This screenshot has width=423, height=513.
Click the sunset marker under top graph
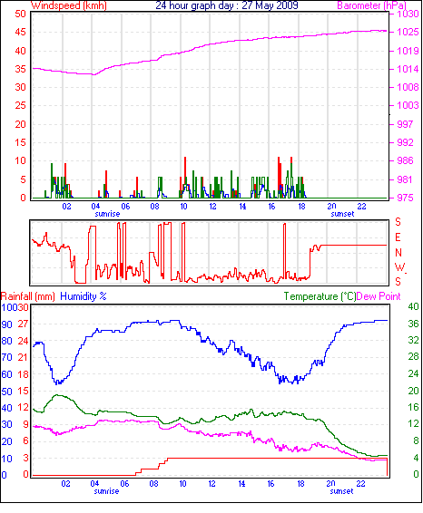point(342,214)
